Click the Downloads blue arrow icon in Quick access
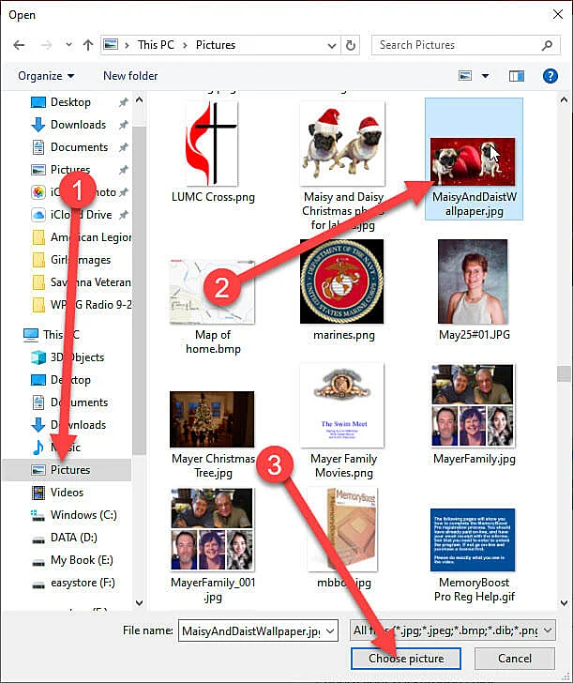Viewport: 573px width, 683px height. (38, 125)
